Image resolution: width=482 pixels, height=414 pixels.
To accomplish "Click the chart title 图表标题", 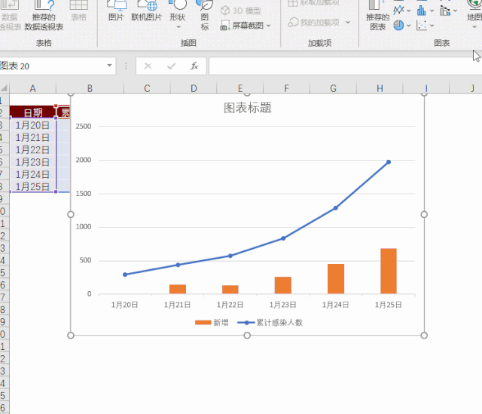I will coord(248,108).
